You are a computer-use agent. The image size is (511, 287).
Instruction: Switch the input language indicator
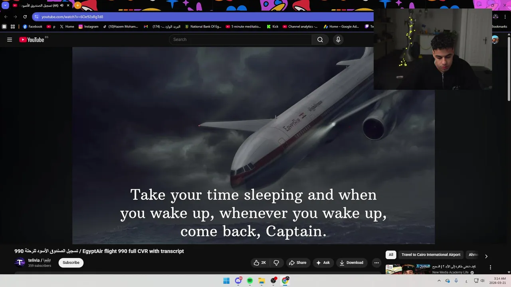pos(466,281)
